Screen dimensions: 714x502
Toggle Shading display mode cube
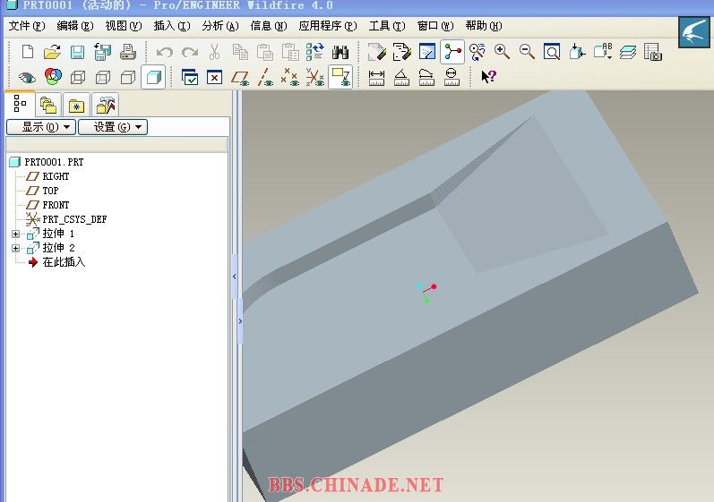(153, 77)
